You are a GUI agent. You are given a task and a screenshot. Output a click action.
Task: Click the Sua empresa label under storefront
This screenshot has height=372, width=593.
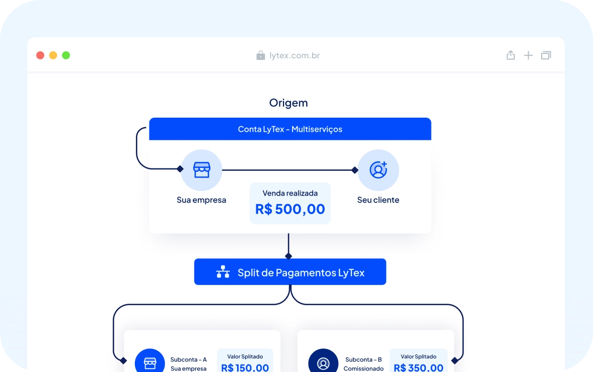pos(201,200)
